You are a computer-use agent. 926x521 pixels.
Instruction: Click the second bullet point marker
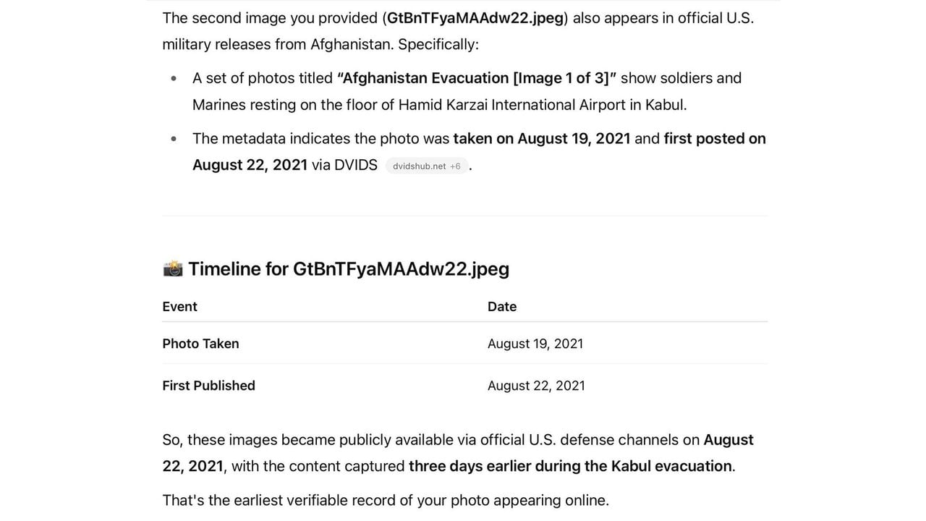(x=174, y=138)
